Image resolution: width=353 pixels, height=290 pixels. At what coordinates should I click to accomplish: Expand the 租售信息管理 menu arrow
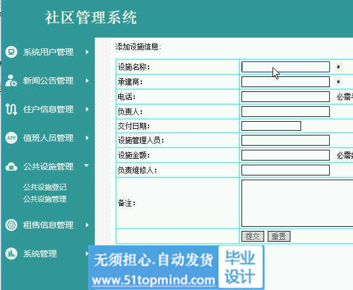[x=87, y=225]
